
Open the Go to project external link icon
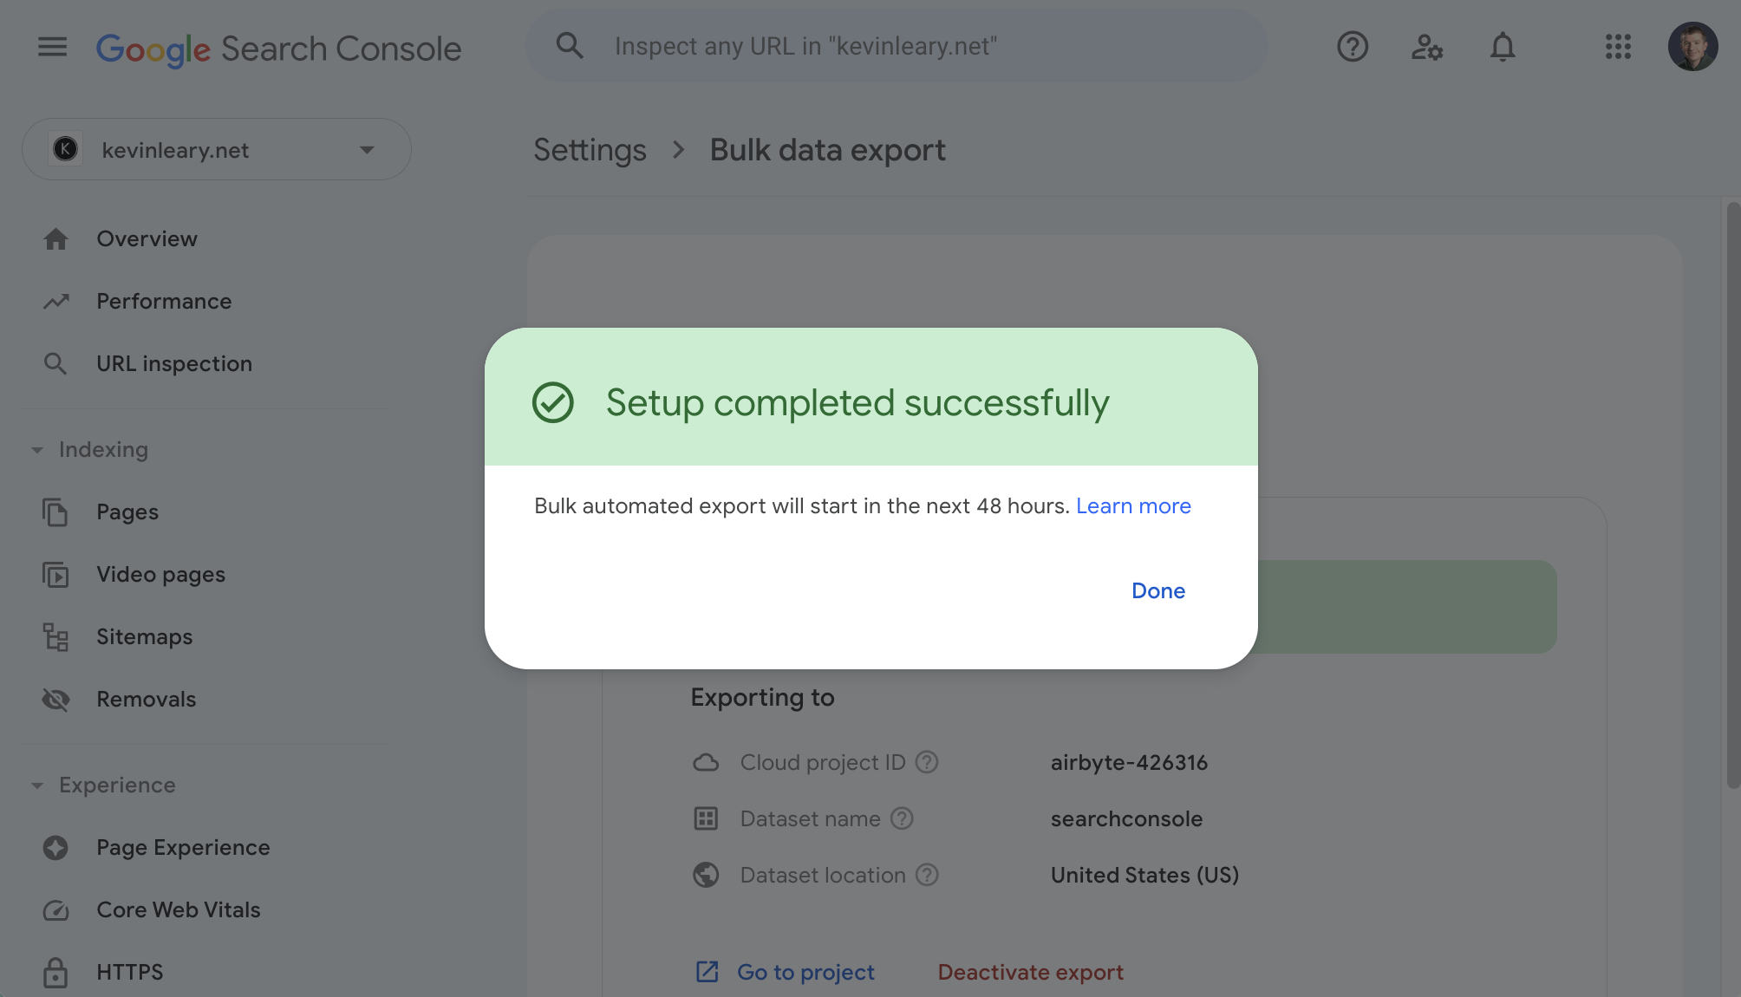coord(707,972)
